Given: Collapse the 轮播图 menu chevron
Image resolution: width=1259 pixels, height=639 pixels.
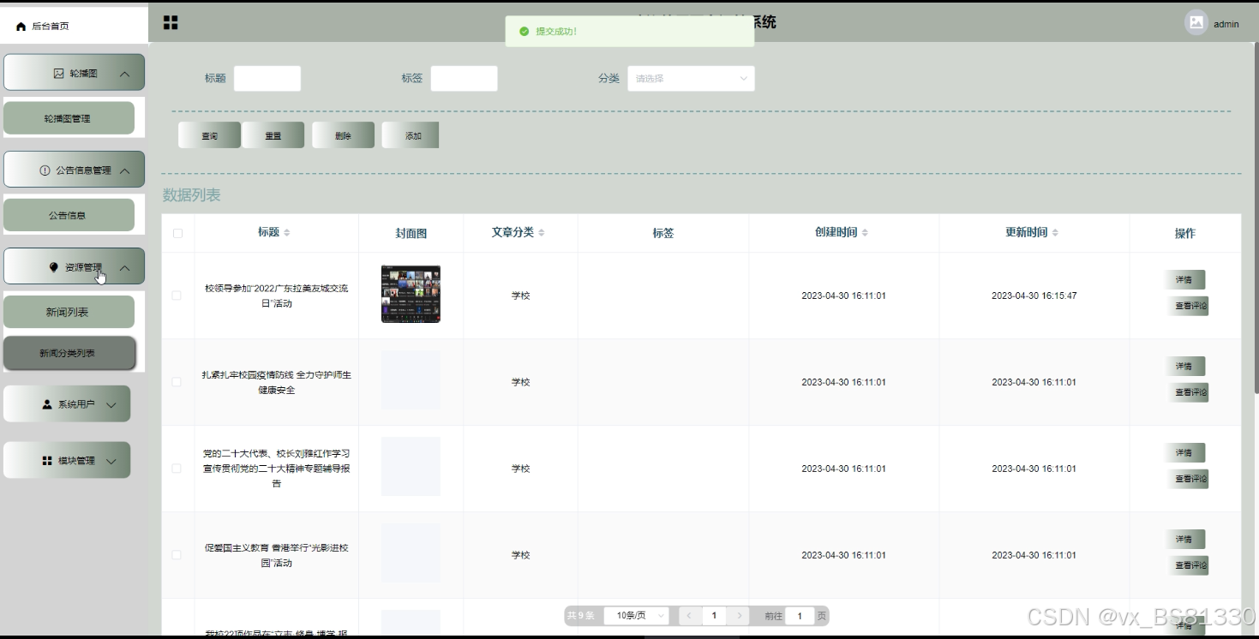Looking at the screenshot, I should 125,75.
